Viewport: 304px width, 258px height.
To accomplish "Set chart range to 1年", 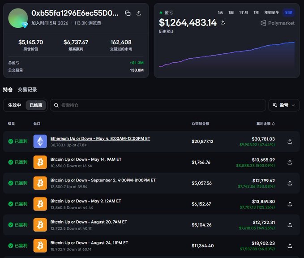I will click(x=256, y=13).
